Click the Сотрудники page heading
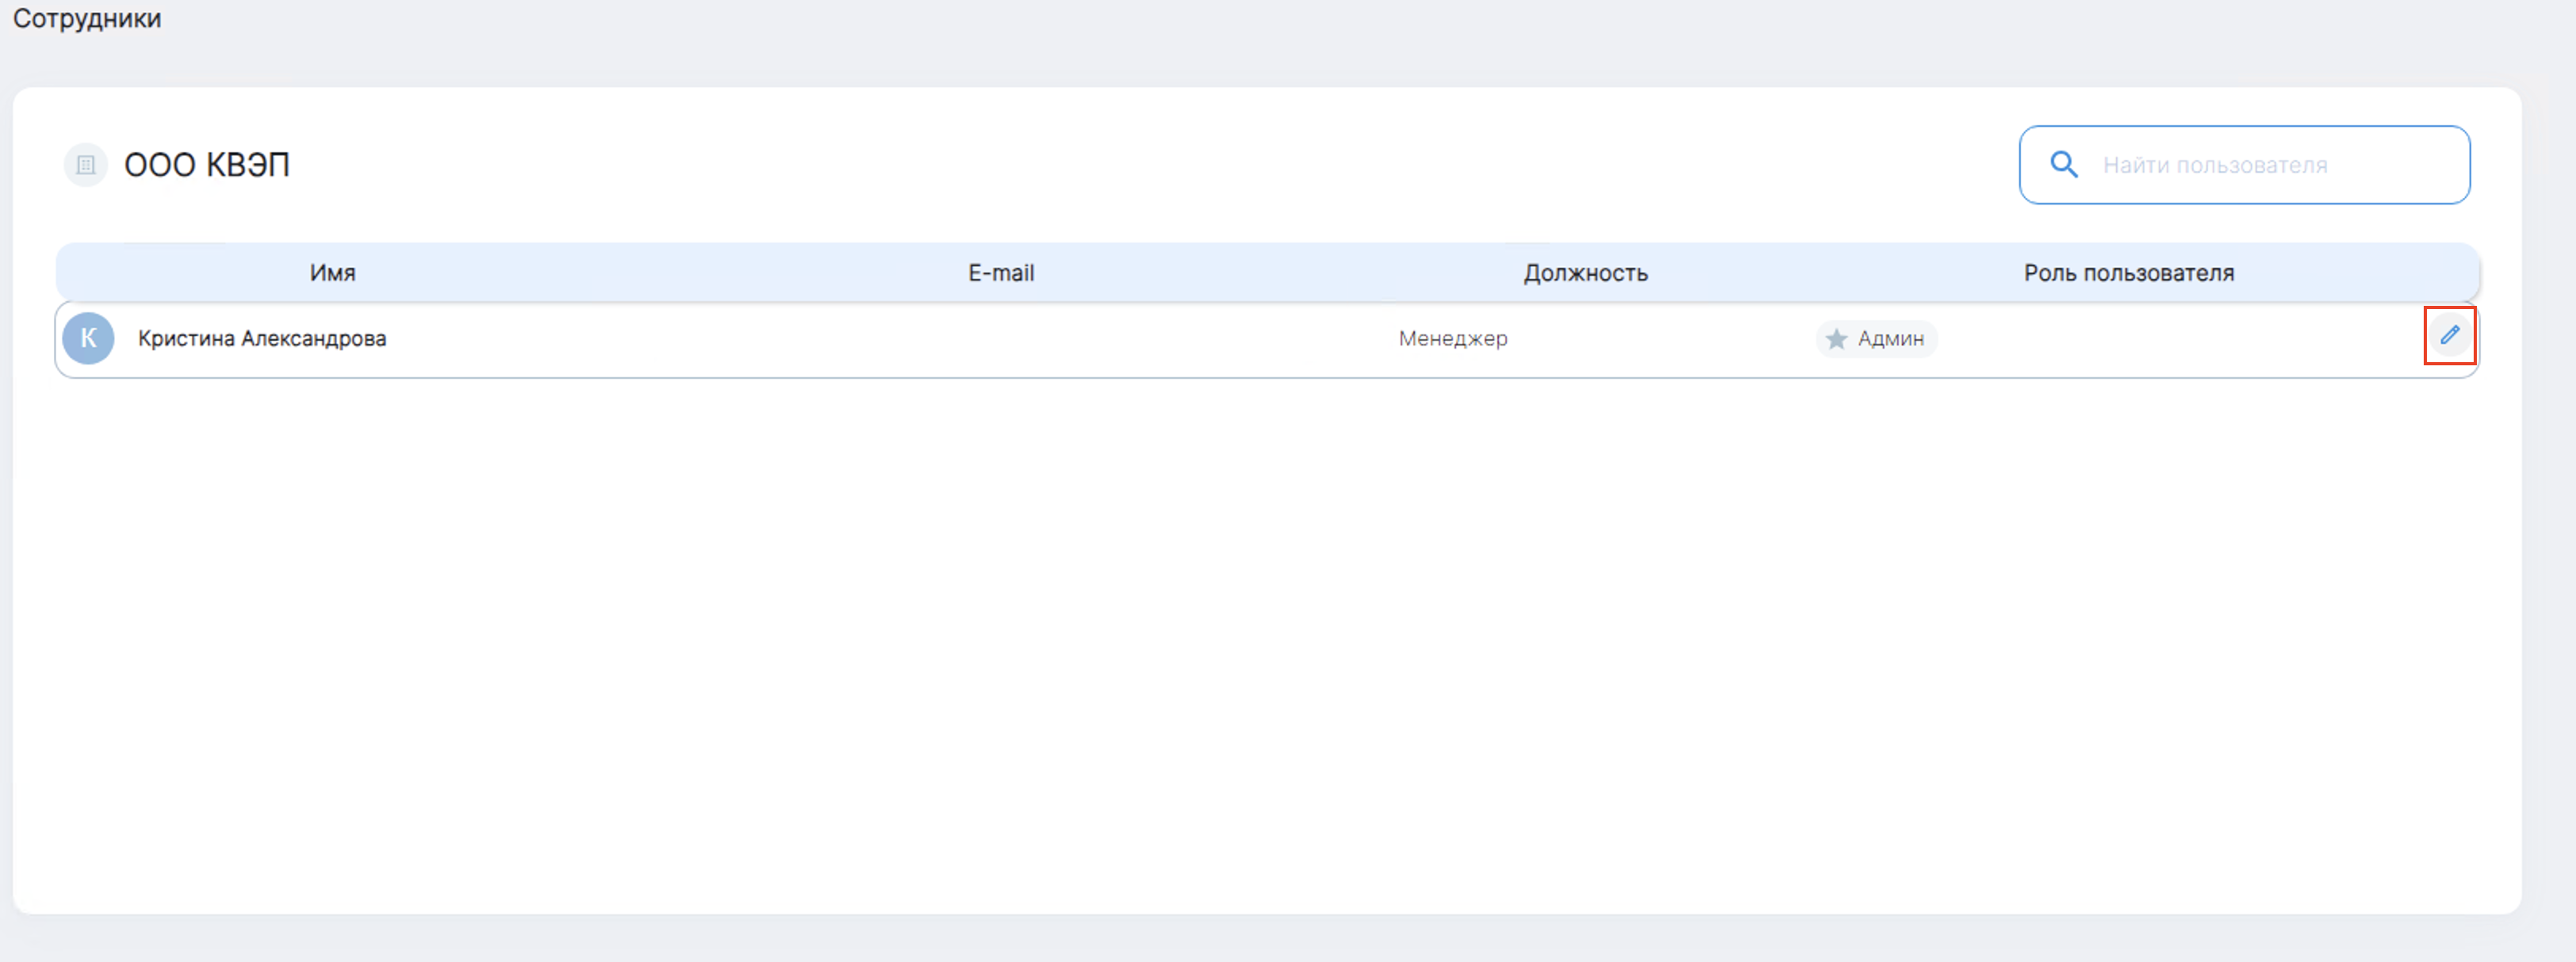The image size is (2576, 962). coord(87,19)
